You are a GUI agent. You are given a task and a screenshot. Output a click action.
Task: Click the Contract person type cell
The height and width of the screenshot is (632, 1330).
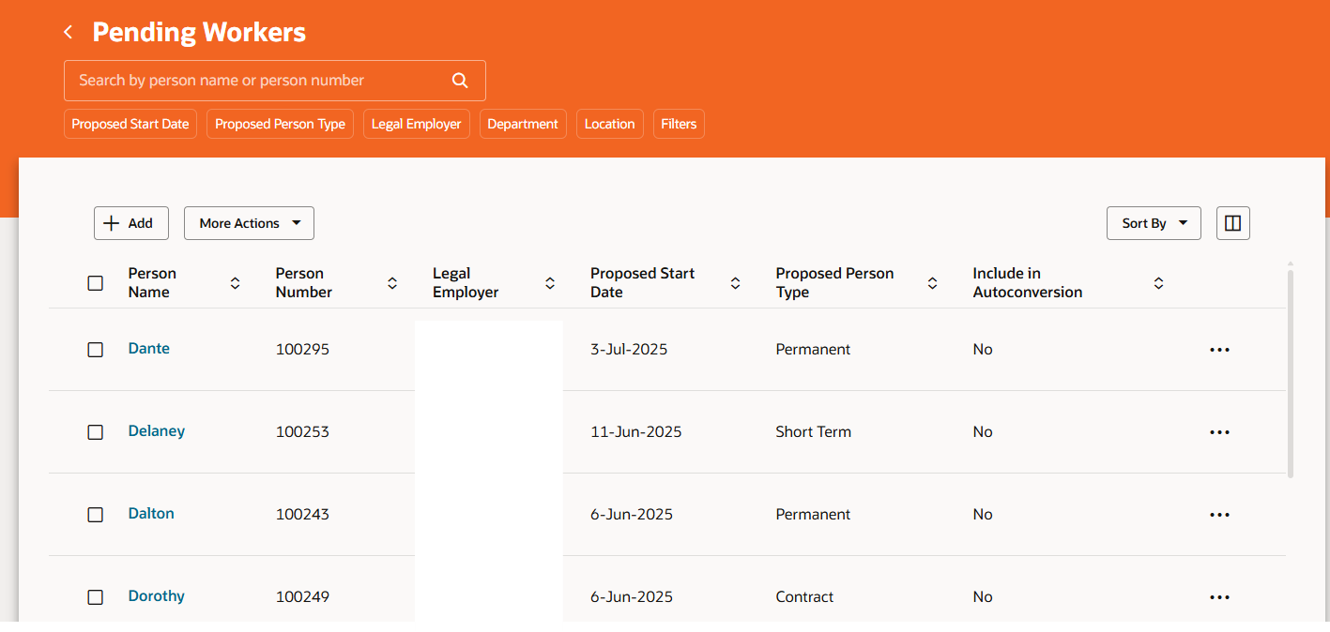pos(804,597)
